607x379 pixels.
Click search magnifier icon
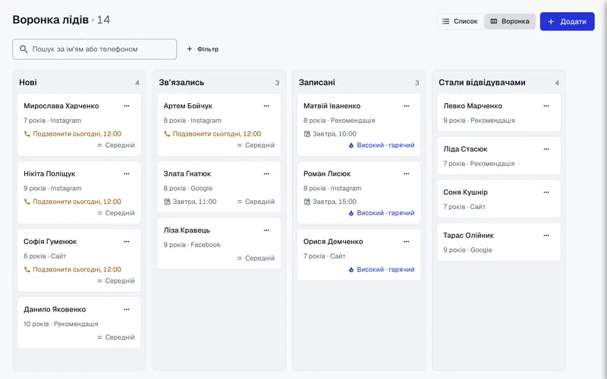(24, 49)
